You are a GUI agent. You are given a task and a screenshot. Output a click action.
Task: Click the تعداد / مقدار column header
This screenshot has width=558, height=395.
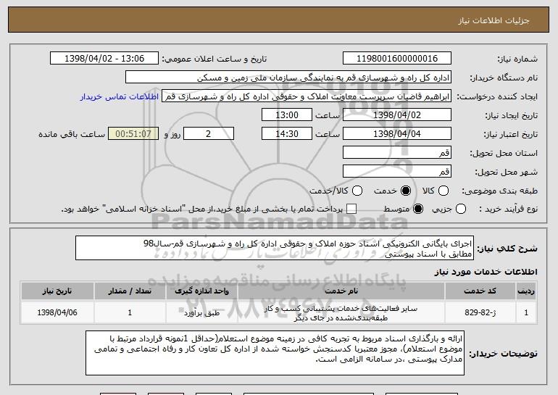point(130,291)
